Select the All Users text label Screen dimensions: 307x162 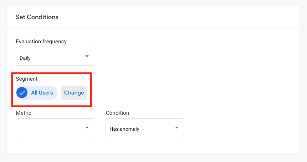pyautogui.click(x=42, y=93)
